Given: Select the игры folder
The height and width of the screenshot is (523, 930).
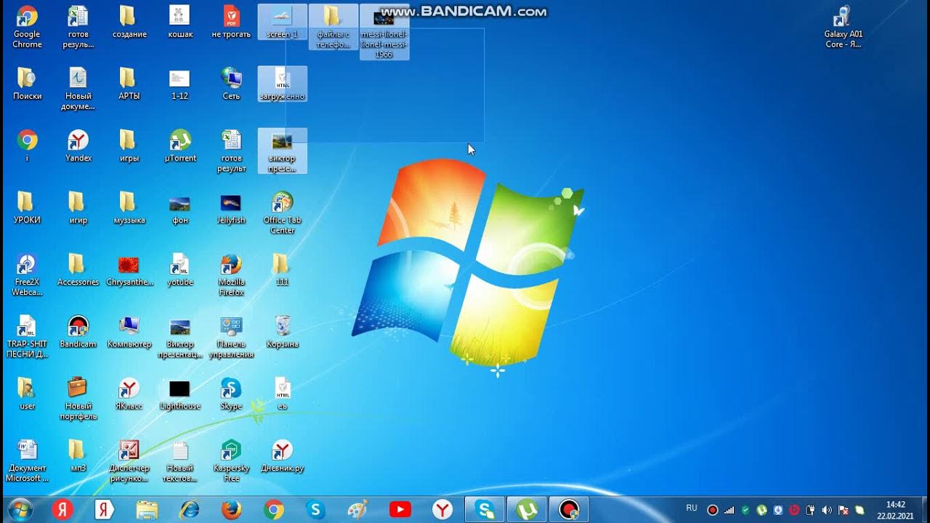Looking at the screenshot, I should (129, 145).
